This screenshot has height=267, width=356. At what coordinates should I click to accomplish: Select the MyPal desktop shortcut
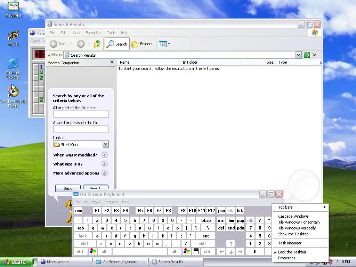click(13, 38)
